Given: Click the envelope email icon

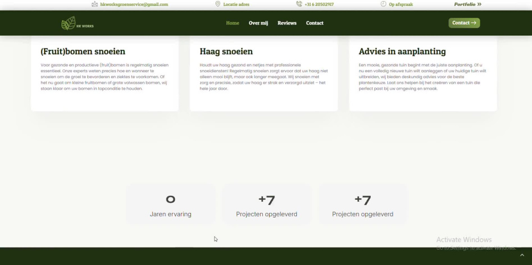Looking at the screenshot, I should point(95,4).
